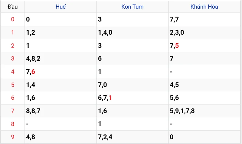Viewport: 242px width, 144px height.
Task: Click Khánh Hòa cell showing 2,3,0
Action: [x=177, y=33]
